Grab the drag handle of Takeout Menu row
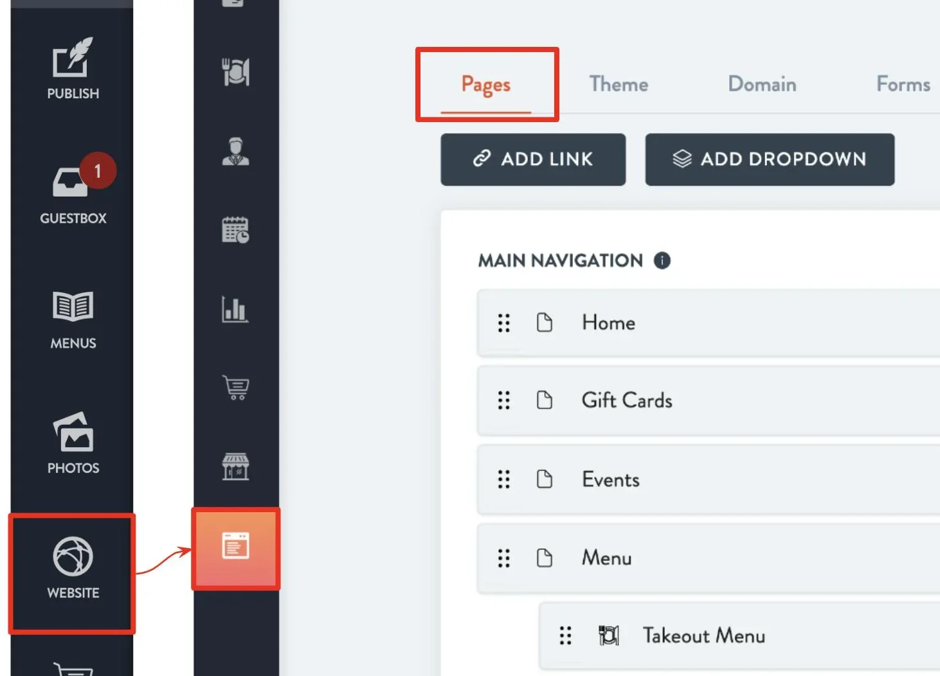Image resolution: width=940 pixels, height=676 pixels. 565,636
